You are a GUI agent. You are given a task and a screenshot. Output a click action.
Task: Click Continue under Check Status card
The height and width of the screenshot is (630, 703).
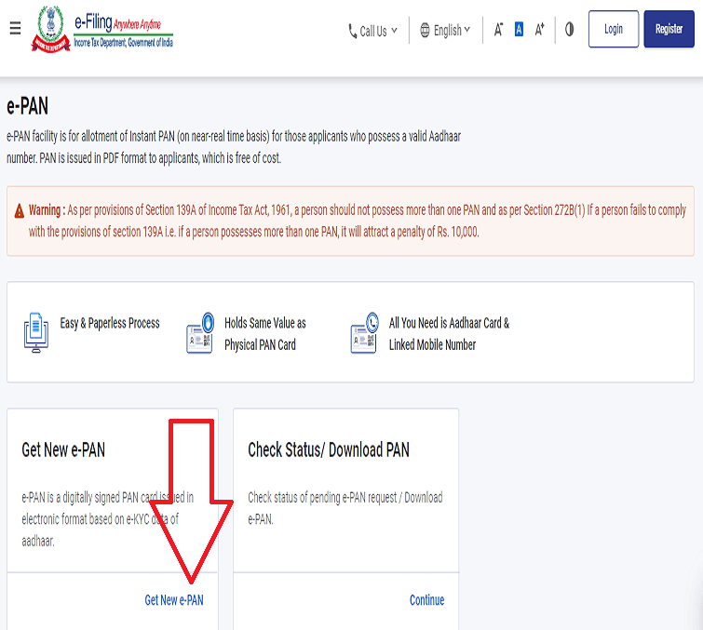426,600
